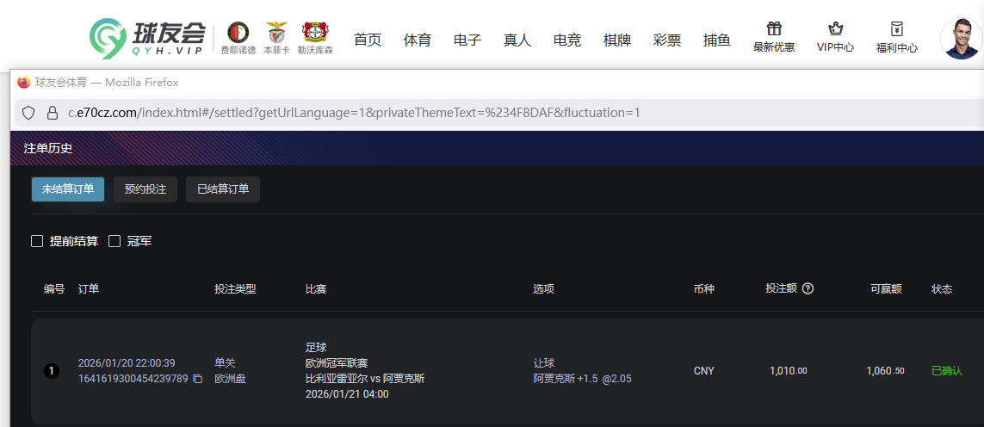Switch to 已结算订单 tab
Screen dimensions: 984x427
[x=223, y=189]
